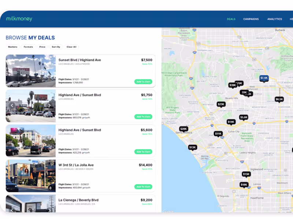293x219 pixels.
Task: Open the Markets filter
Action: point(13,47)
